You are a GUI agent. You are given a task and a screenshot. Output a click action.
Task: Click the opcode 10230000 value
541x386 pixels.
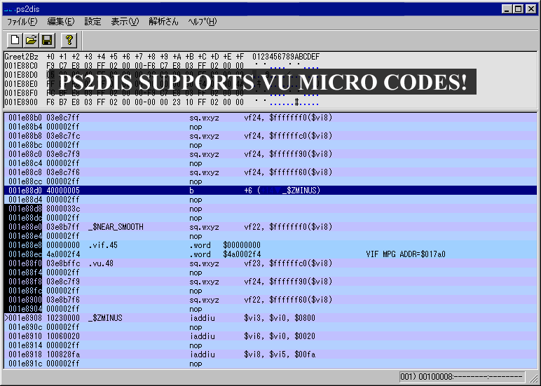(63, 318)
